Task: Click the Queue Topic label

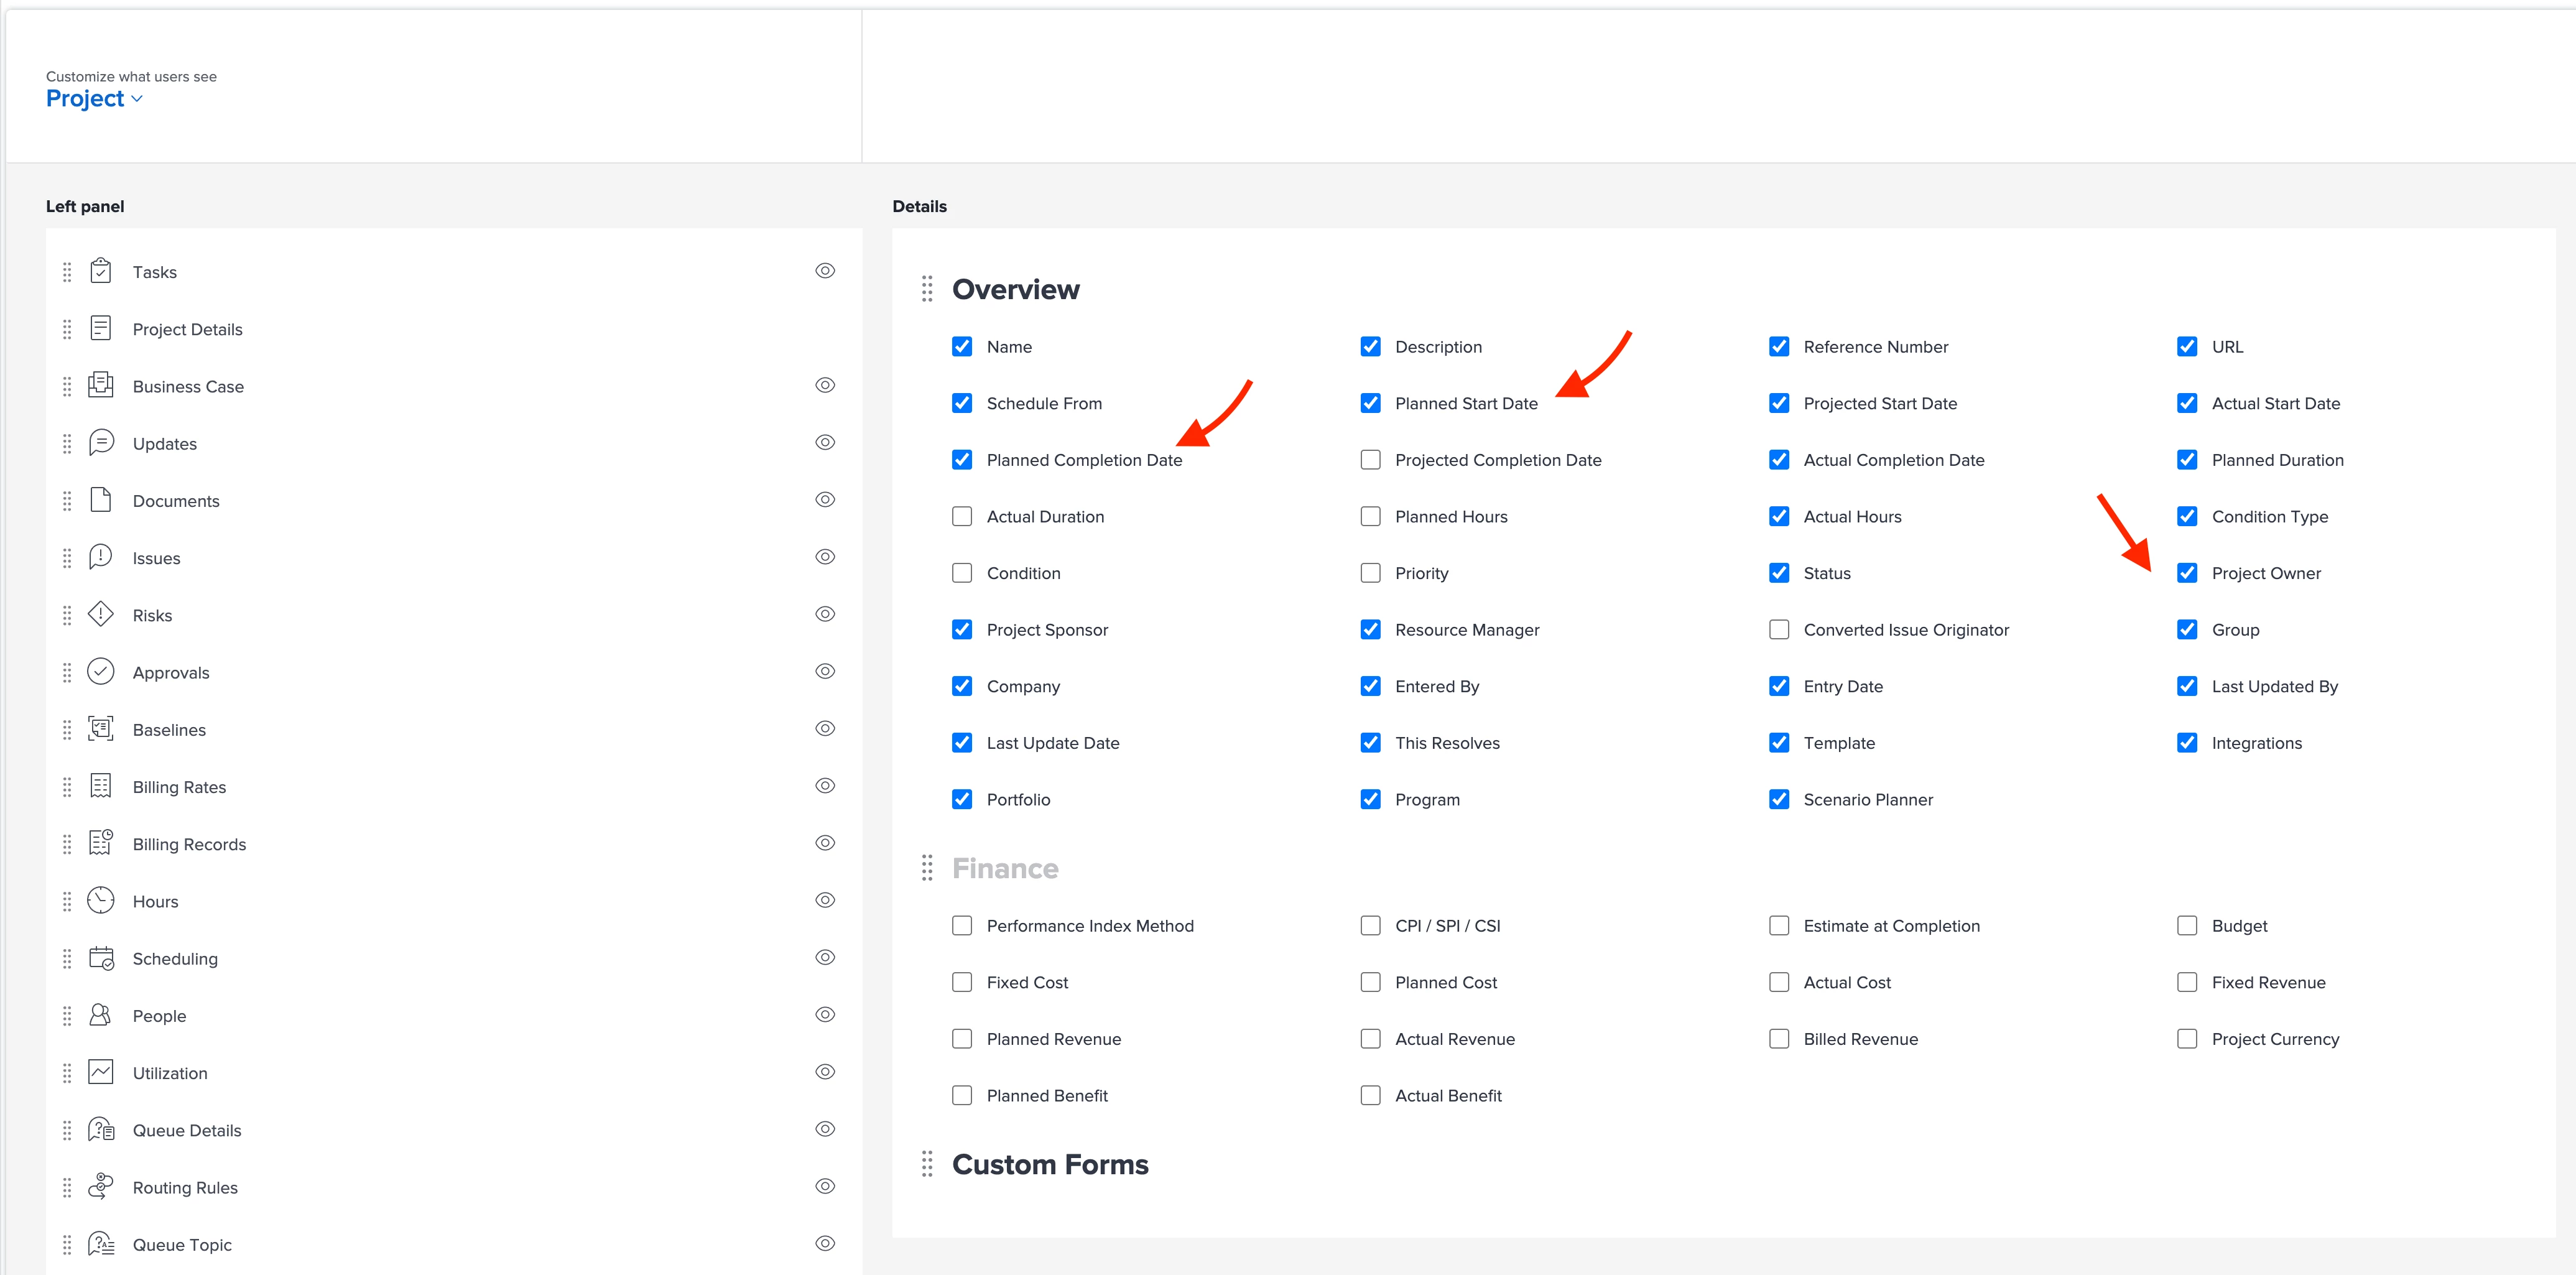Action: click(182, 1244)
